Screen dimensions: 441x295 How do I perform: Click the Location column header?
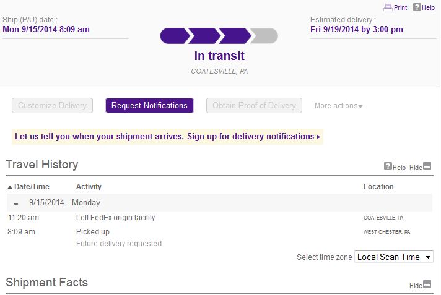[378, 187]
